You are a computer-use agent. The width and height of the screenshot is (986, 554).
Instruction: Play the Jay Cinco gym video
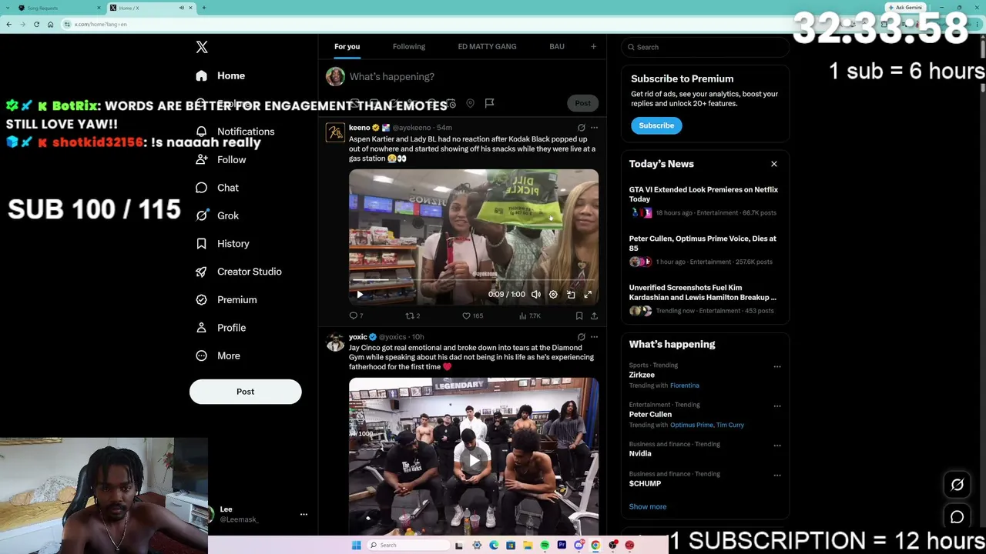[473, 460]
